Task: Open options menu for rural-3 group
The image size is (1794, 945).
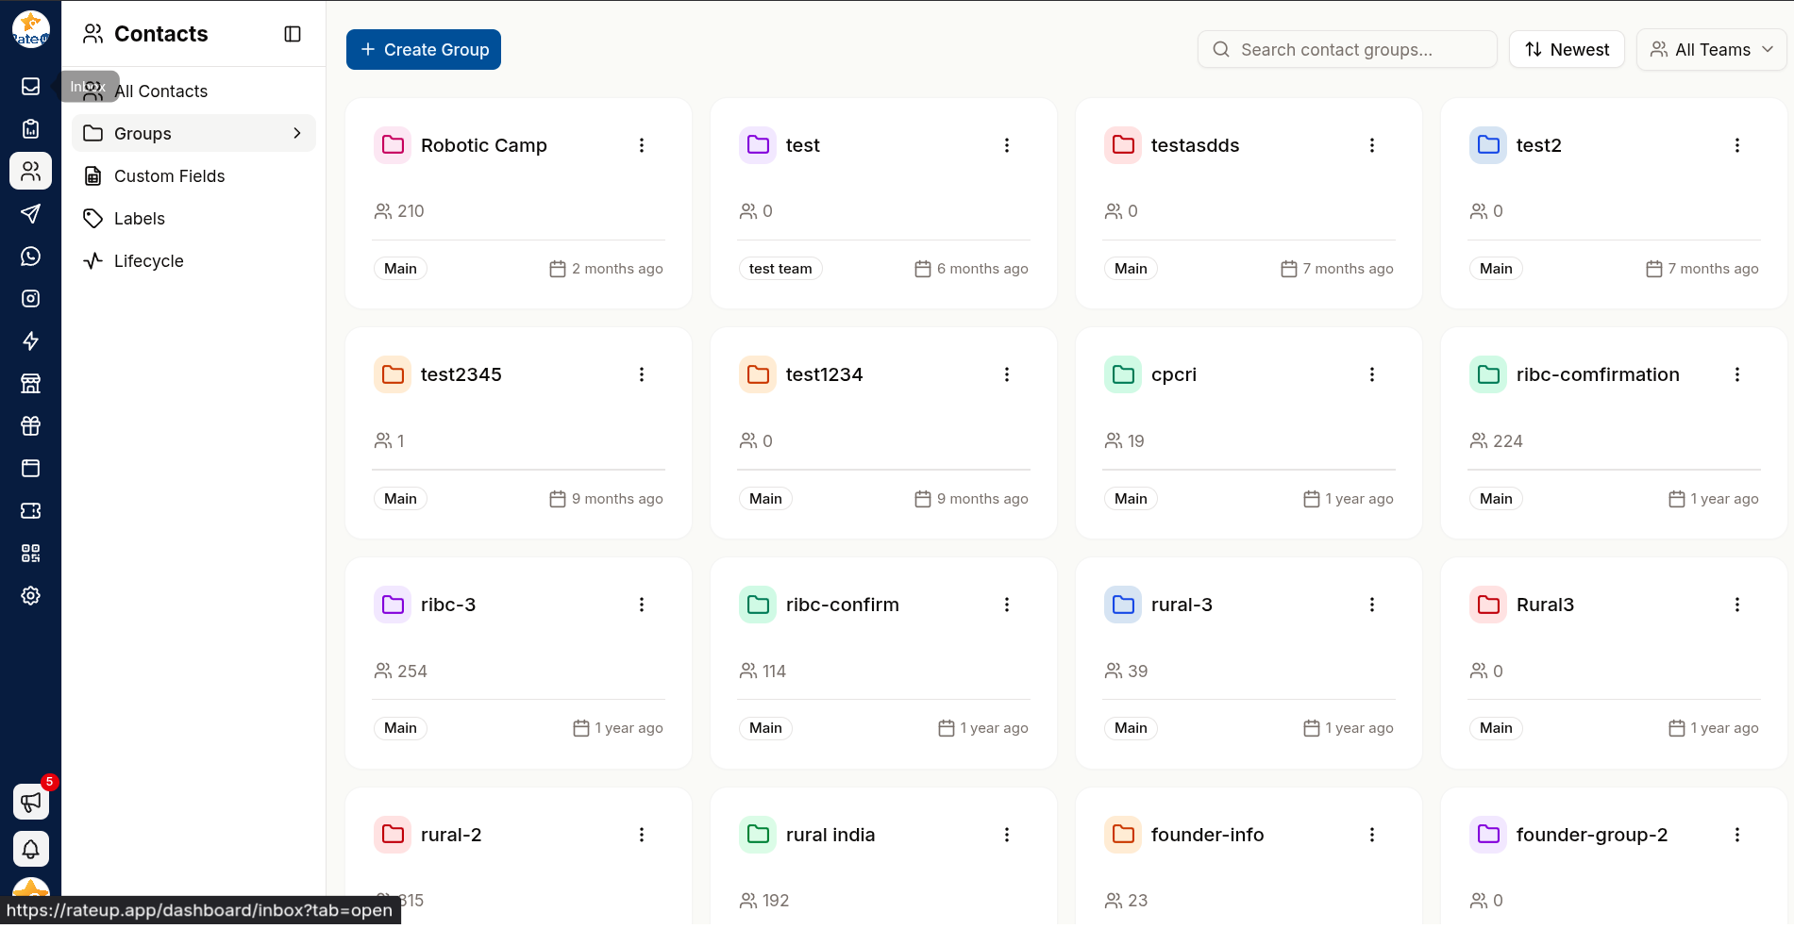Action: click(x=1372, y=605)
